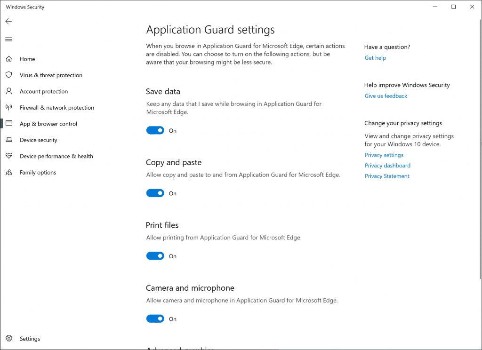Click the back arrow icon
482x350 pixels.
(8, 21)
